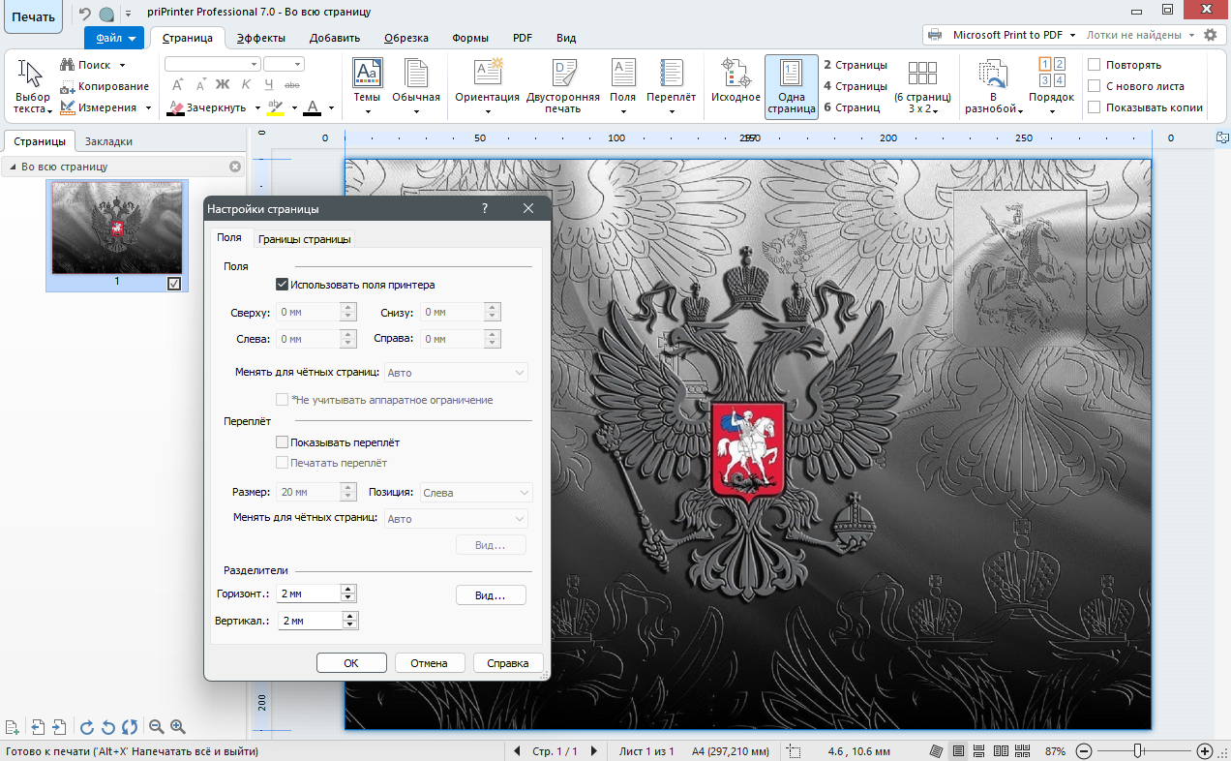Viewport: 1231px width, 761px height.
Task: Click the zoom out magnifier below the page list
Action: pyautogui.click(x=156, y=727)
